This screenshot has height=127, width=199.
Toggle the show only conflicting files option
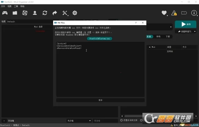point(129,120)
